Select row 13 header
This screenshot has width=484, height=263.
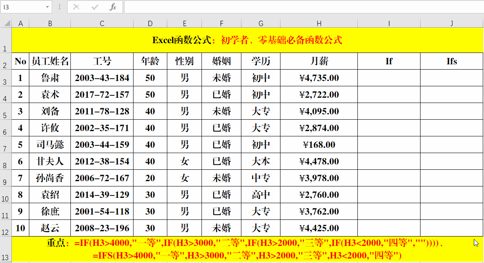(x=6, y=249)
